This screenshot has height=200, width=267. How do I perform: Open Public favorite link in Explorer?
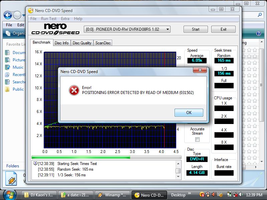14,89
